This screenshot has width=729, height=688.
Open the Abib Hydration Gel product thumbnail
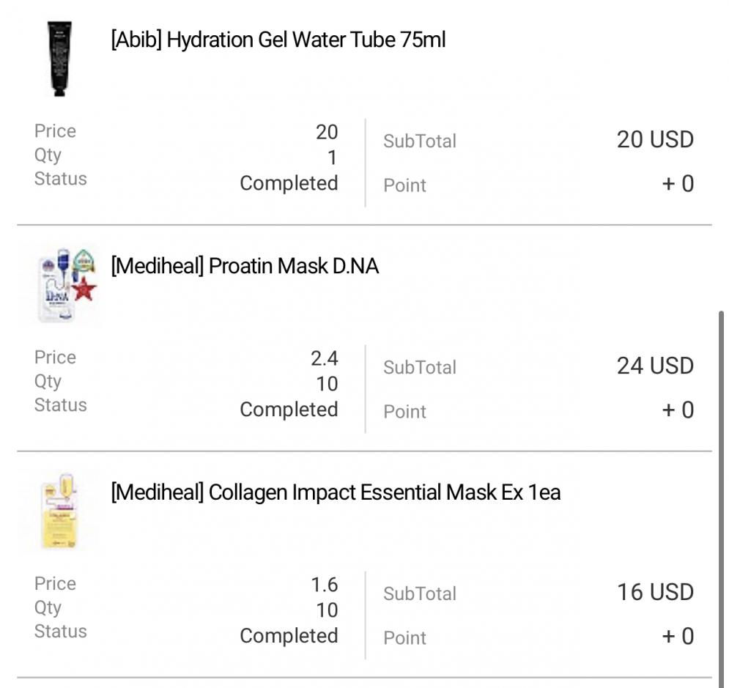pyautogui.click(x=59, y=59)
